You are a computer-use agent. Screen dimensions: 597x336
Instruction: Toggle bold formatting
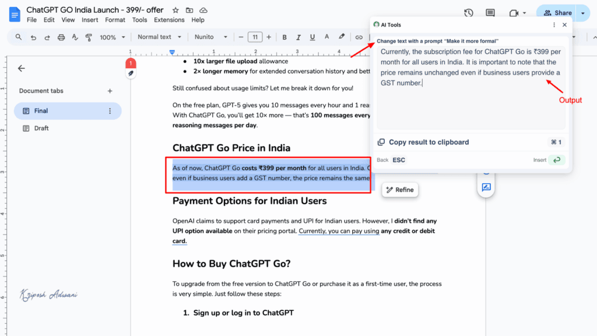(284, 37)
